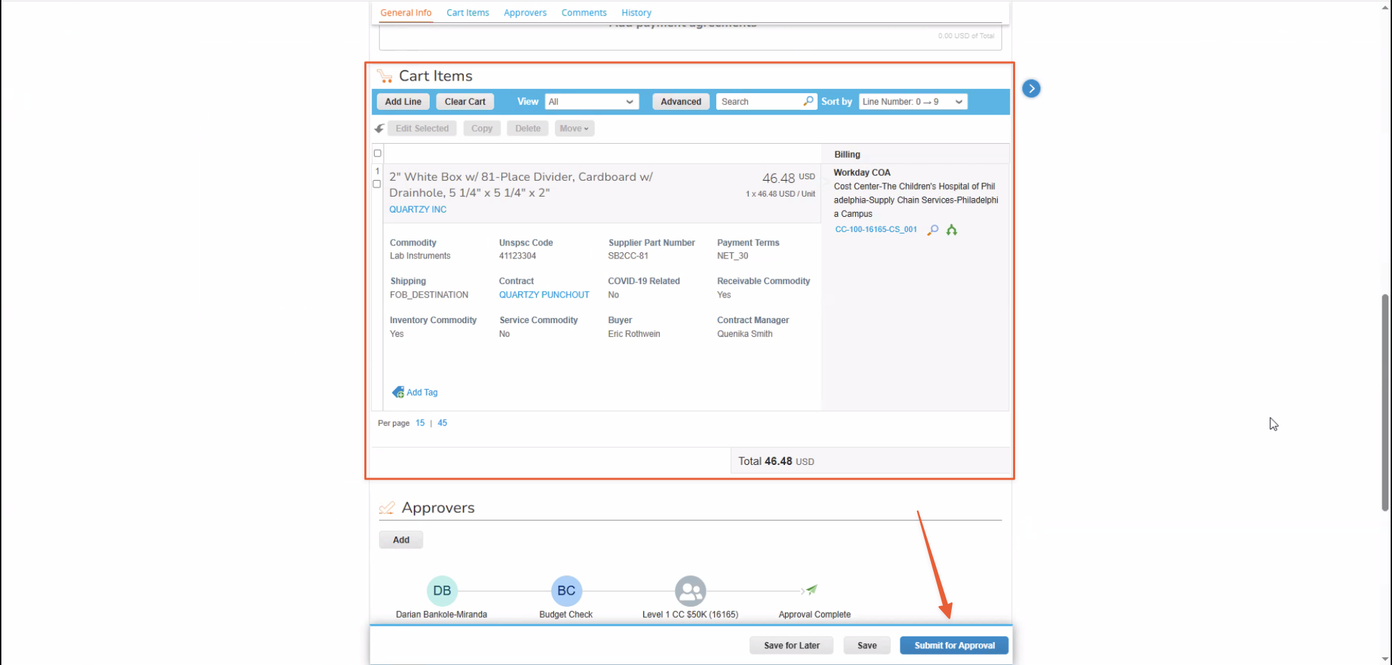The width and height of the screenshot is (1392, 665).
Task: Click the Add Line button
Action: point(403,101)
